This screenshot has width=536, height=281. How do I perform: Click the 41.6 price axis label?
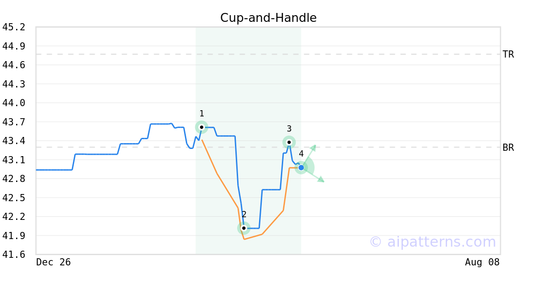click(13, 254)
